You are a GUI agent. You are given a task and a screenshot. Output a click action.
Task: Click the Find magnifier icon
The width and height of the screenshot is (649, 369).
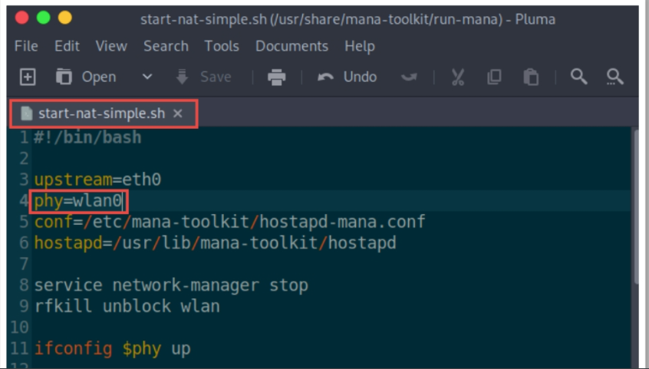(579, 77)
